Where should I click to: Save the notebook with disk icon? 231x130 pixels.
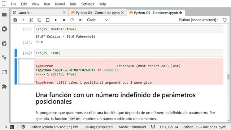click(15, 20)
